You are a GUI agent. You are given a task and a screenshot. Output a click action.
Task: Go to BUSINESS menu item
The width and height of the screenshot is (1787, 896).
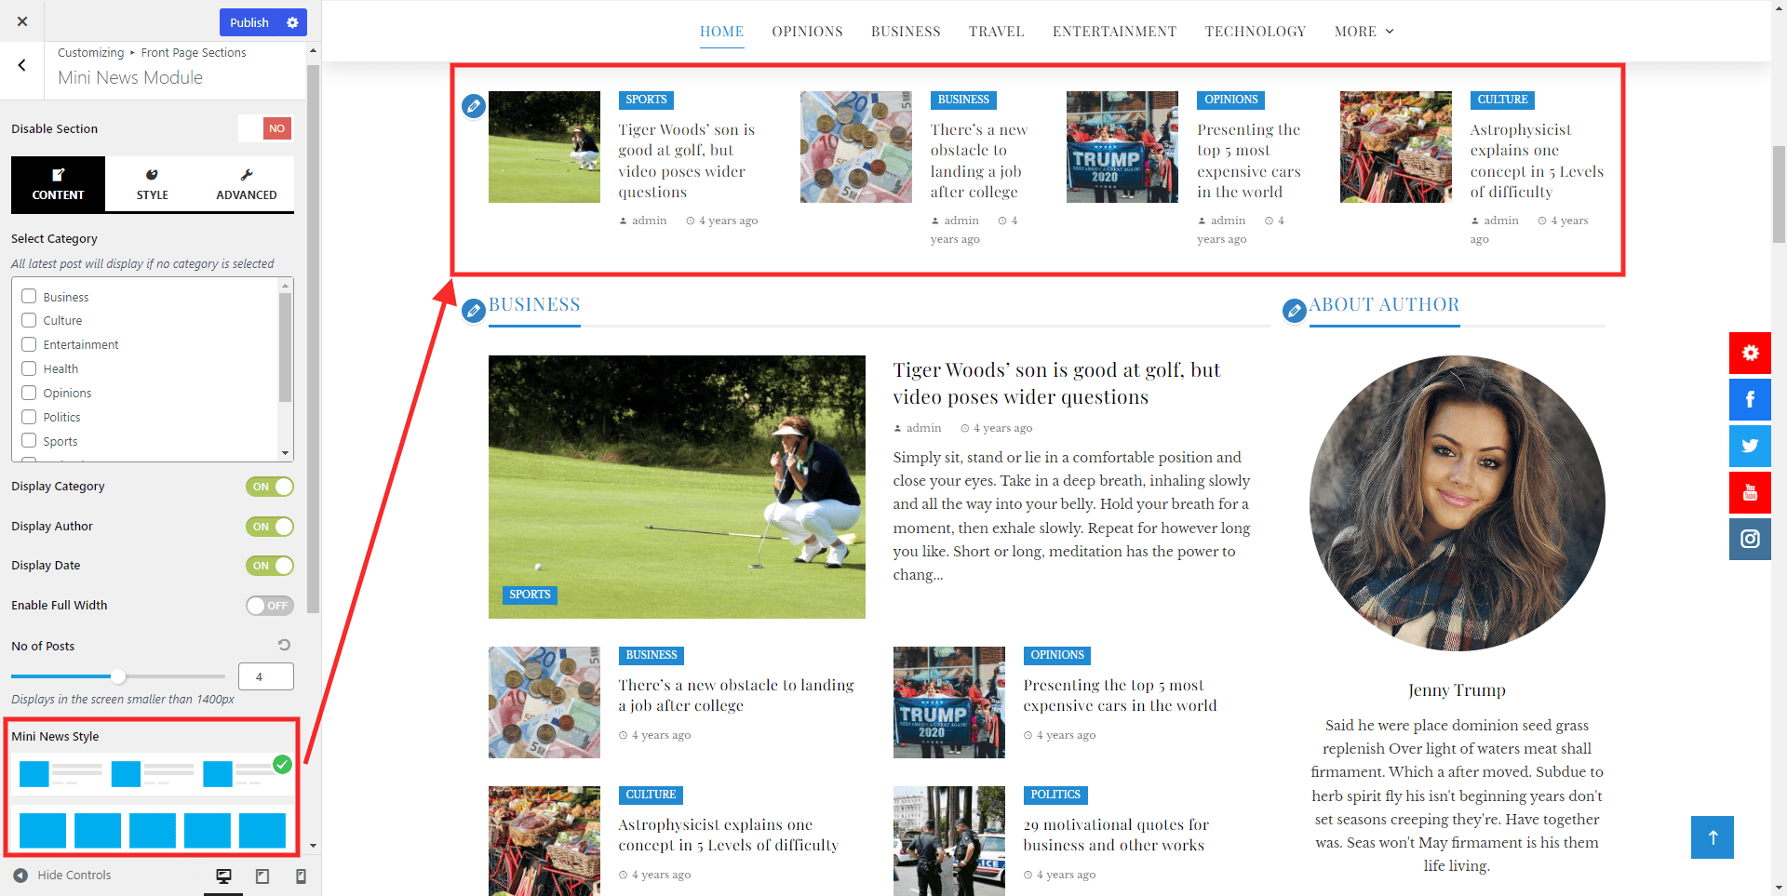906,32
